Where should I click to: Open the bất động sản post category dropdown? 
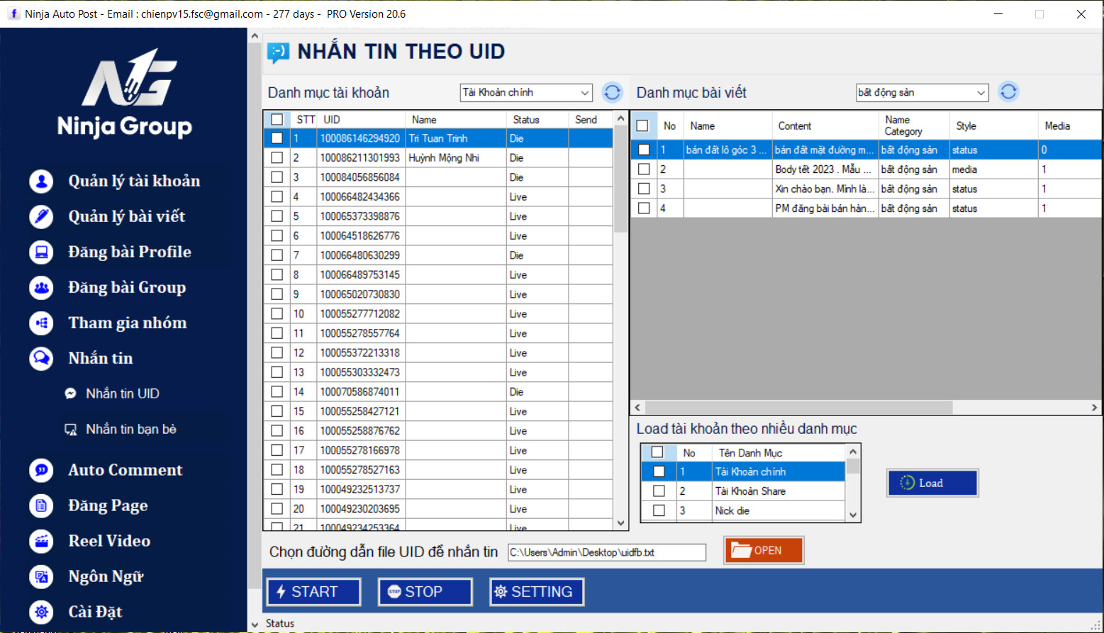click(922, 92)
